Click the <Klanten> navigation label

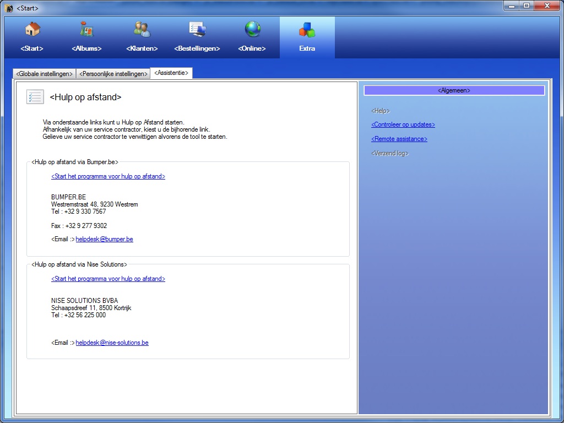tap(142, 48)
